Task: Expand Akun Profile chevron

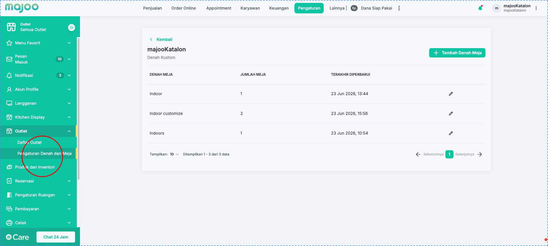Action: pos(69,89)
